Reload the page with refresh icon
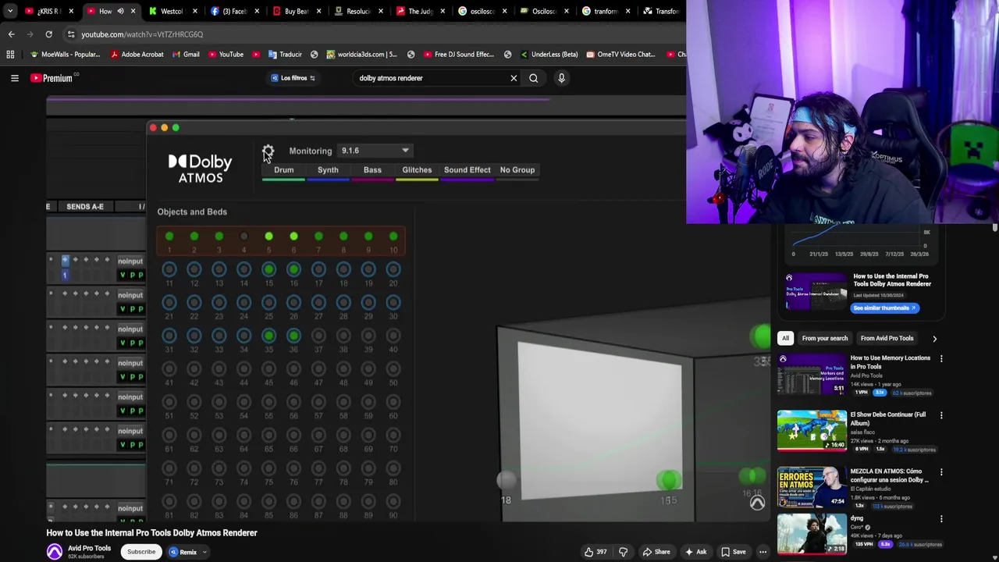This screenshot has width=999, height=562. 48,34
